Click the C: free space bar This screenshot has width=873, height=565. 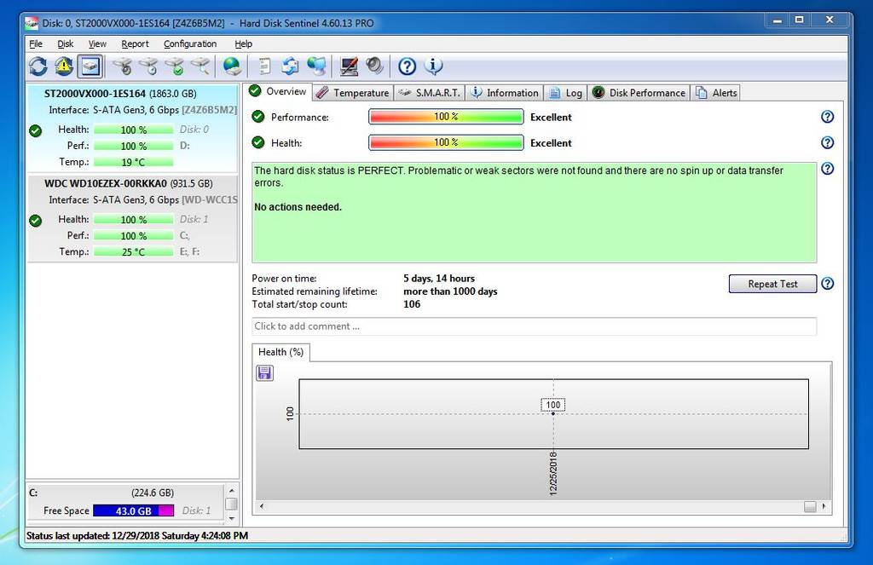(133, 510)
